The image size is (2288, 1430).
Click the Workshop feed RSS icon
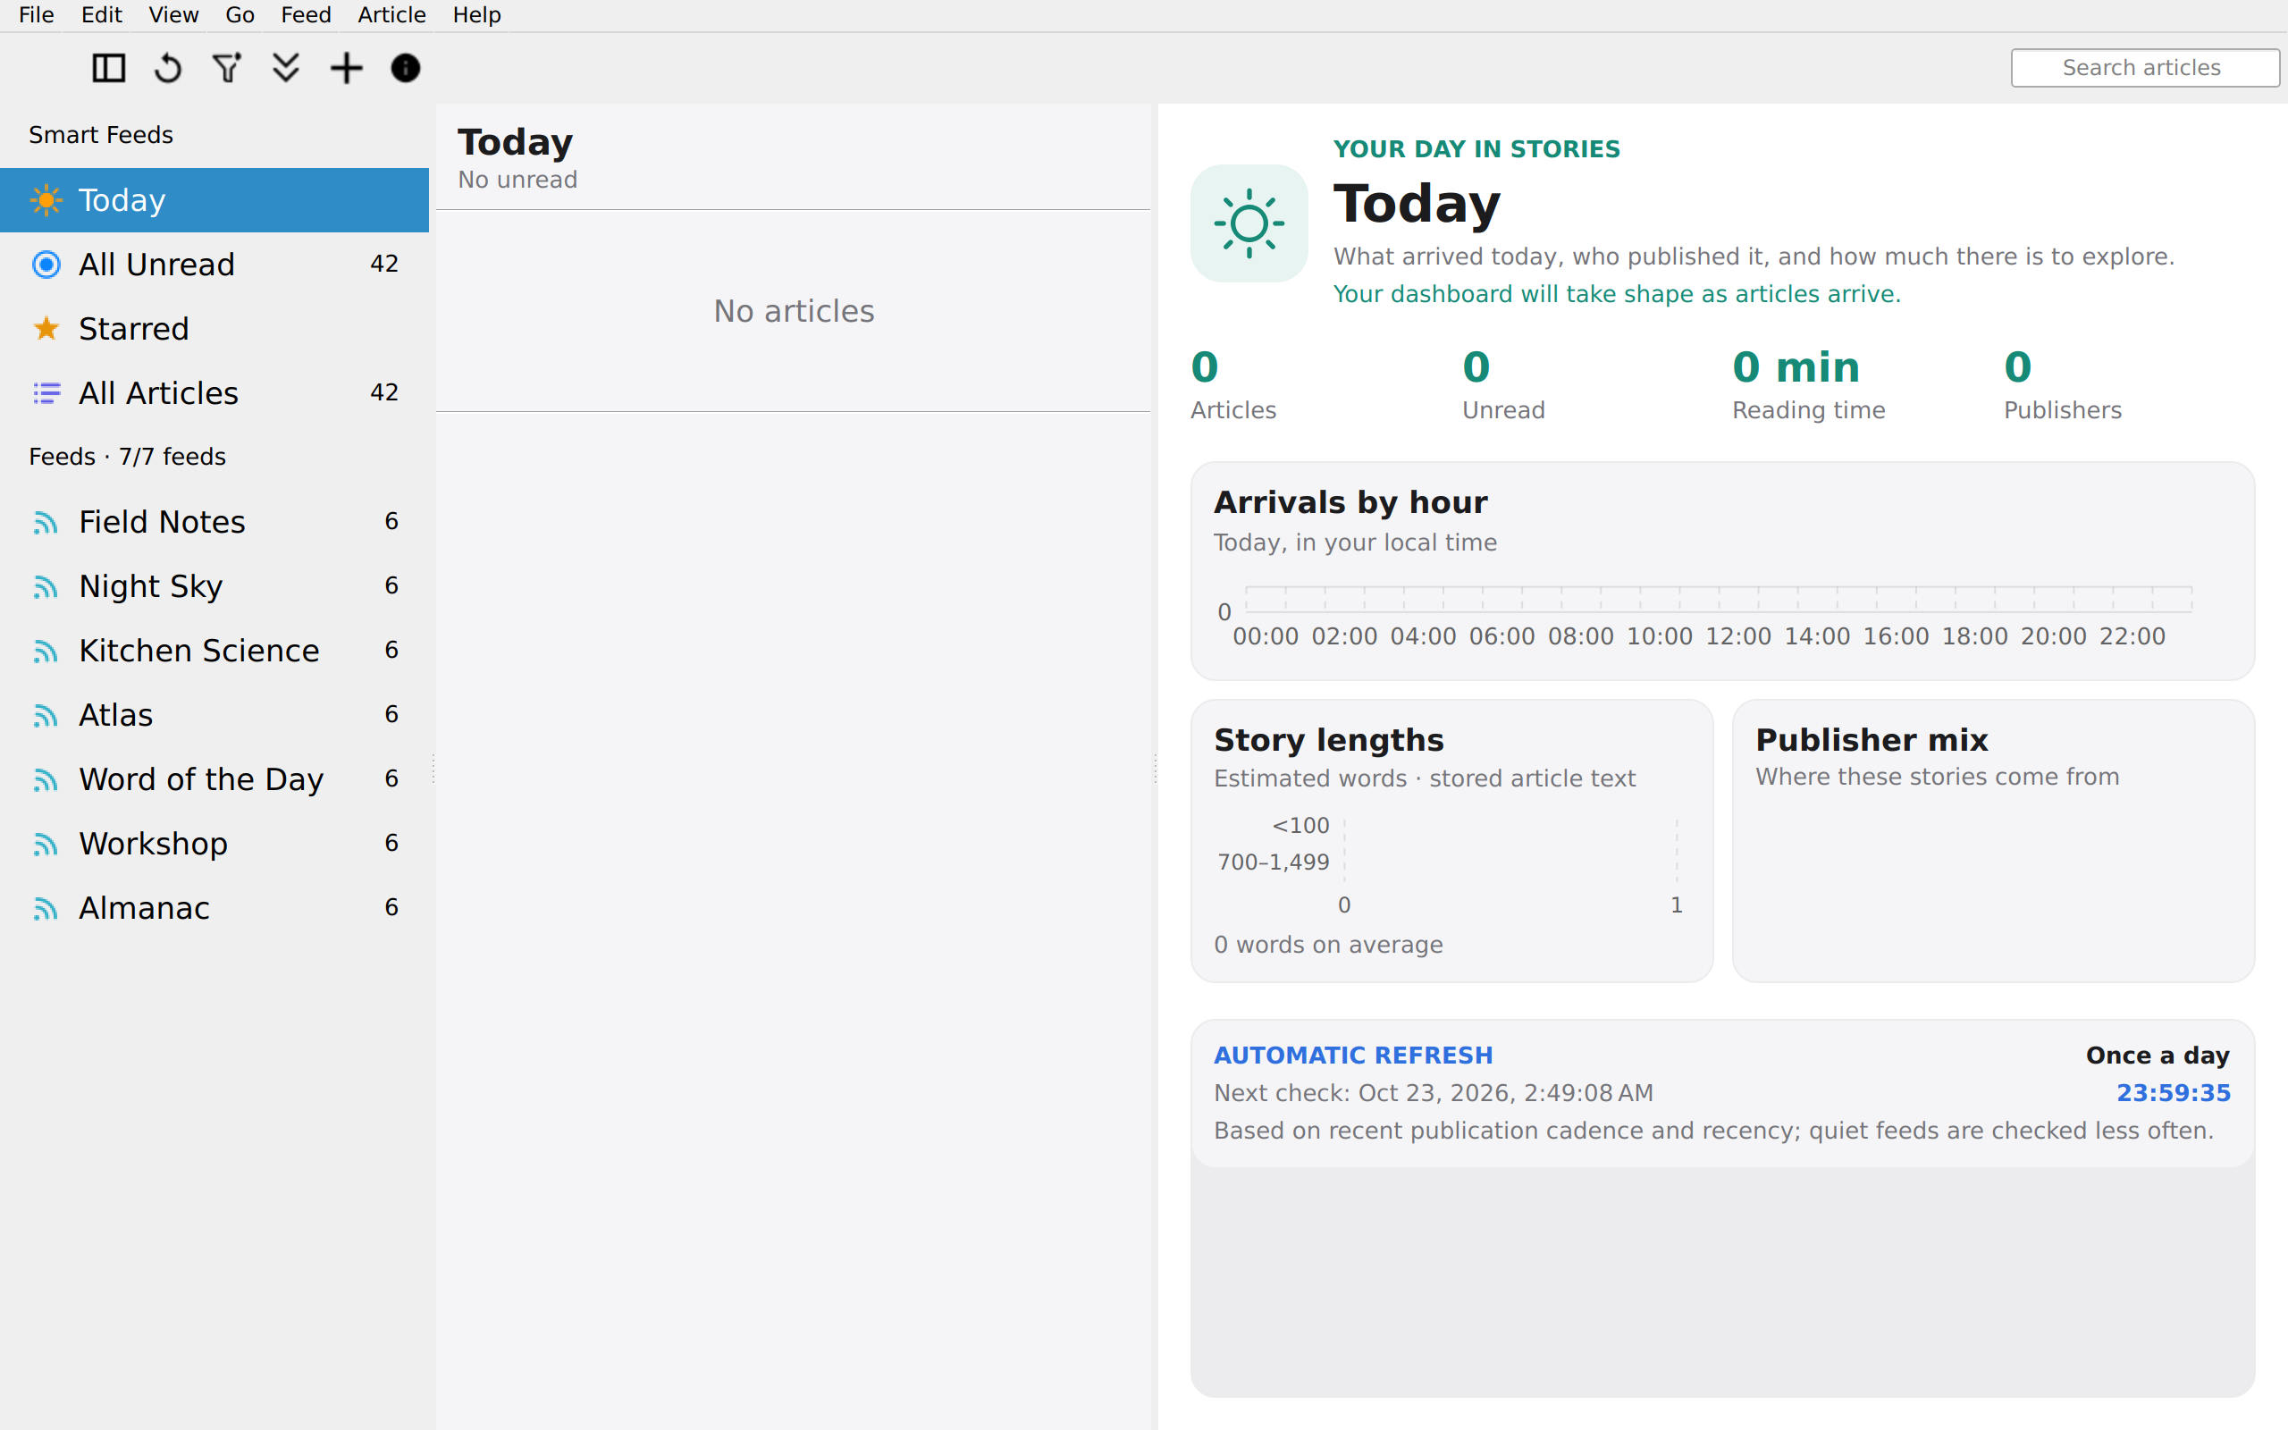coord(46,844)
